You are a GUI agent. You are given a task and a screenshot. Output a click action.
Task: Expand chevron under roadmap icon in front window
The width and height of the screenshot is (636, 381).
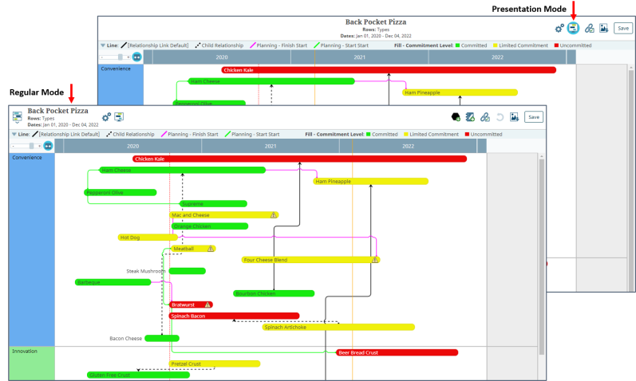[17, 123]
